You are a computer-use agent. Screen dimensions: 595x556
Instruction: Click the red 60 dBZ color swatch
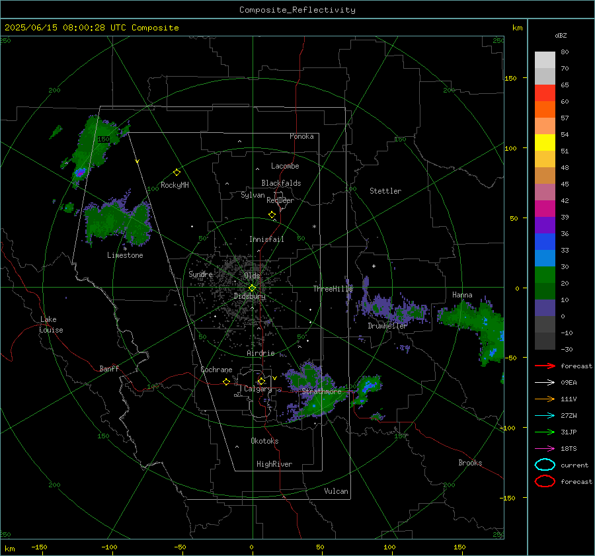545,93
